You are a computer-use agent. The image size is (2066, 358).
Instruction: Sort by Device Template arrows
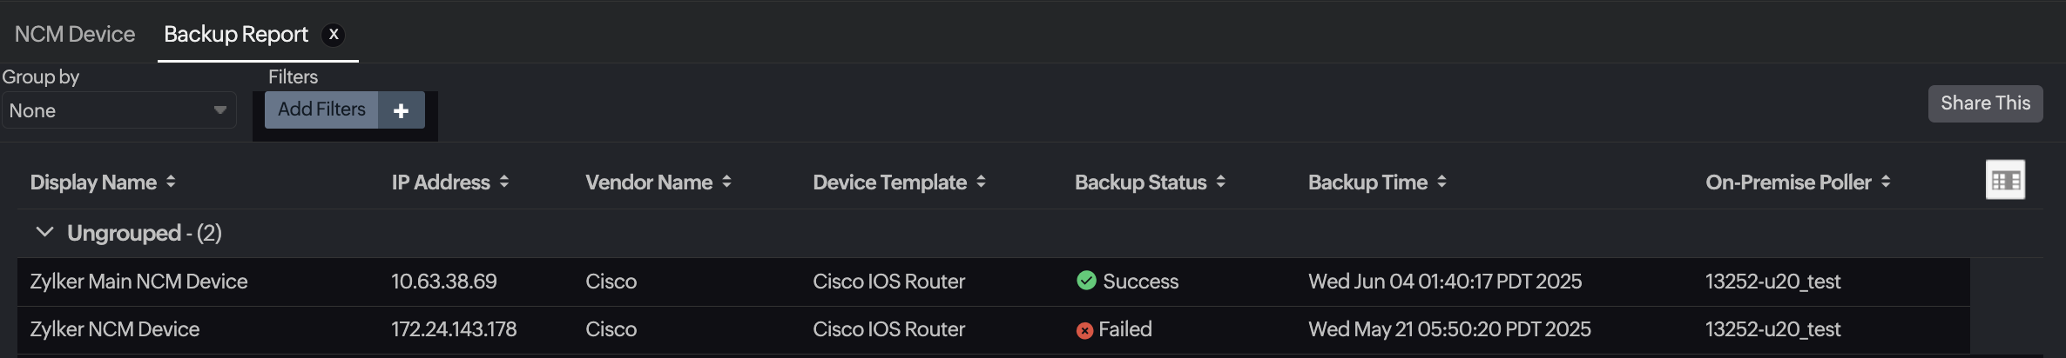[x=981, y=182]
